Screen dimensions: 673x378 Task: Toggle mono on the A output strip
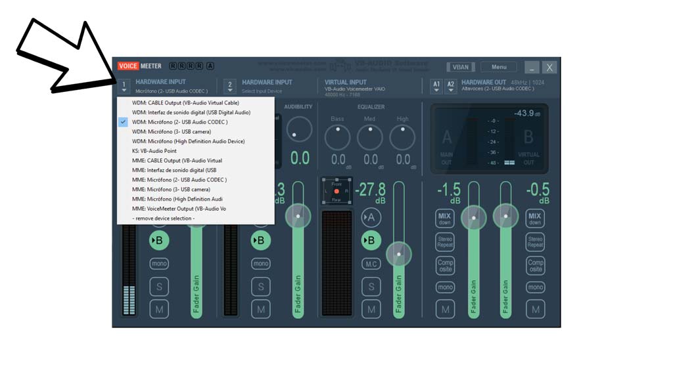tap(445, 287)
